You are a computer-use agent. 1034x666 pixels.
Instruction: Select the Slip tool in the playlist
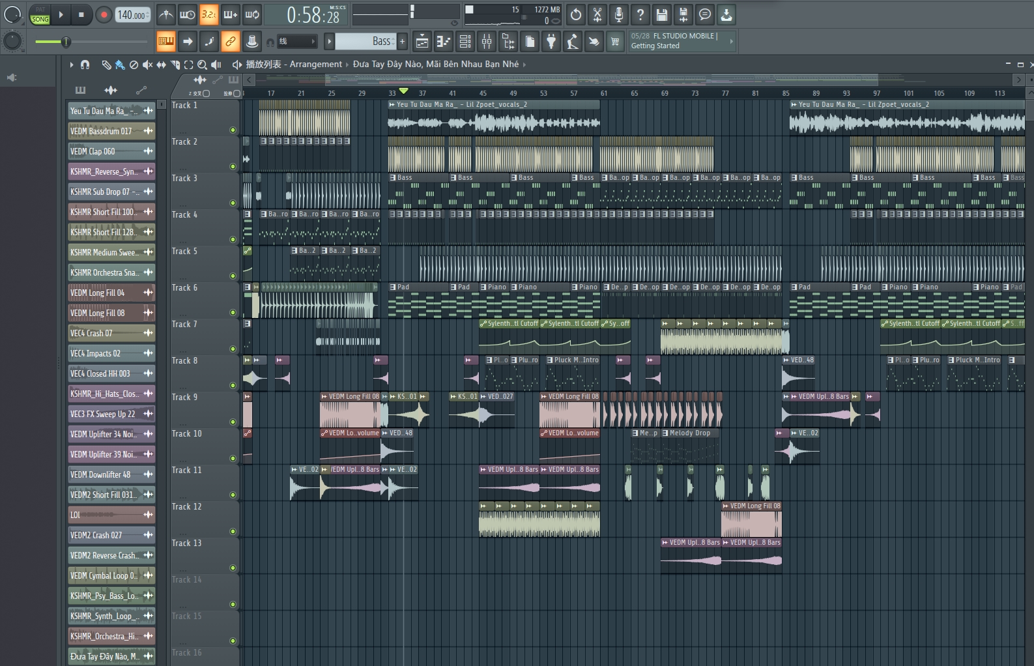pos(161,65)
